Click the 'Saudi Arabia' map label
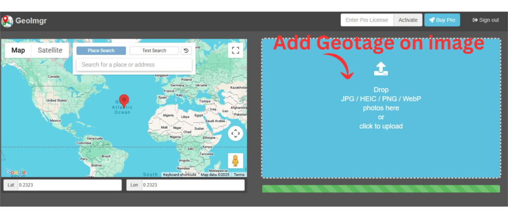508x217 pixels. [x=215, y=121]
